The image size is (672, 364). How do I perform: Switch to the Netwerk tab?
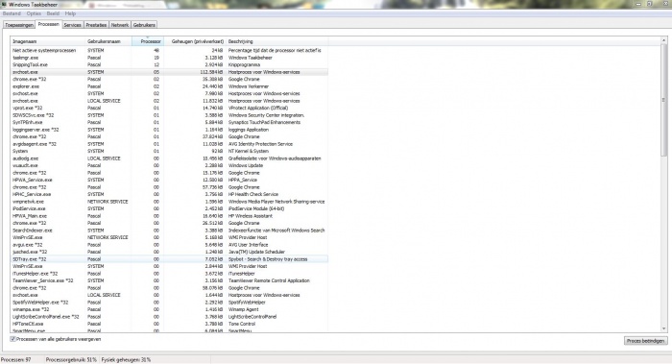pyautogui.click(x=120, y=25)
